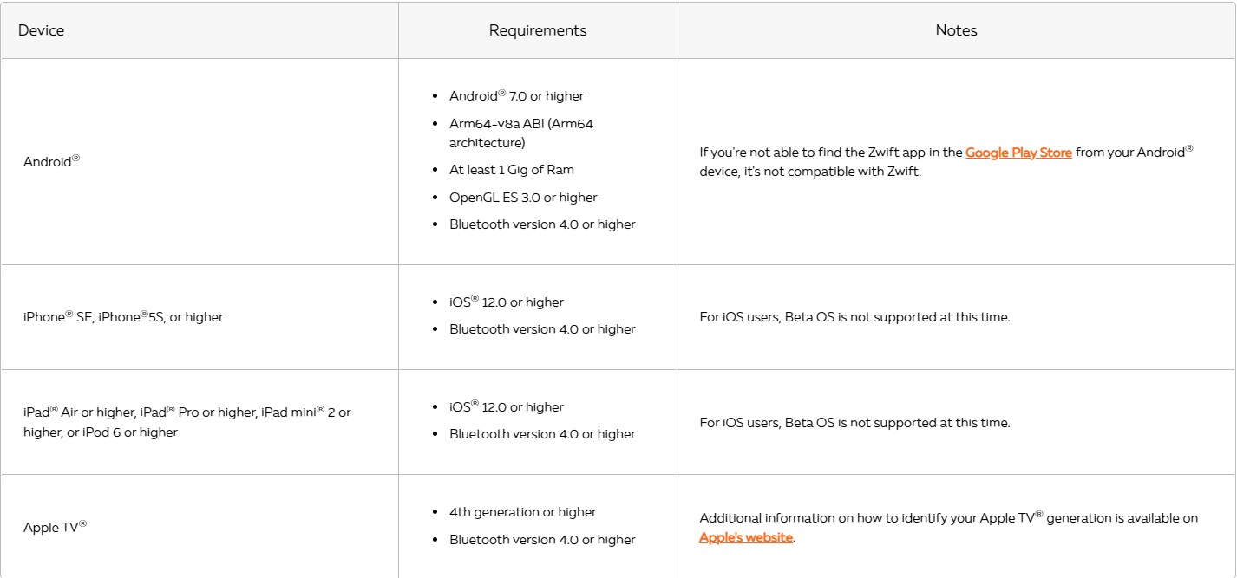The height and width of the screenshot is (578, 1237).
Task: Open the Apple's website link
Action: click(746, 537)
